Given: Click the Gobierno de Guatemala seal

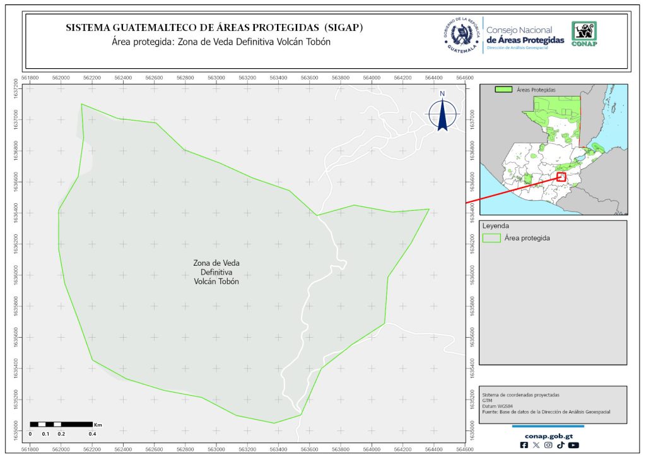Looking at the screenshot, I should [x=461, y=35].
